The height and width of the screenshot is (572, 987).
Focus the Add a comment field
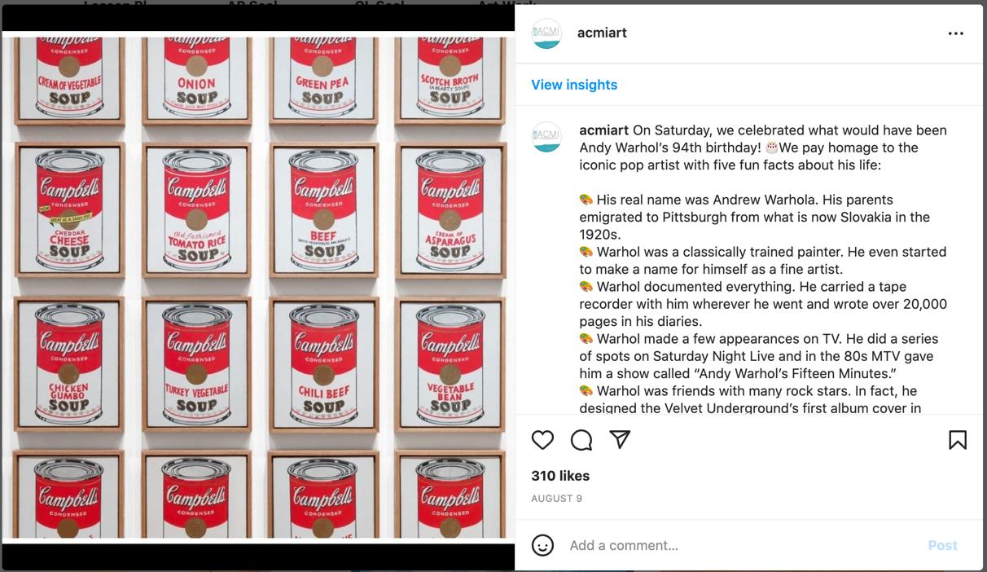(x=741, y=545)
